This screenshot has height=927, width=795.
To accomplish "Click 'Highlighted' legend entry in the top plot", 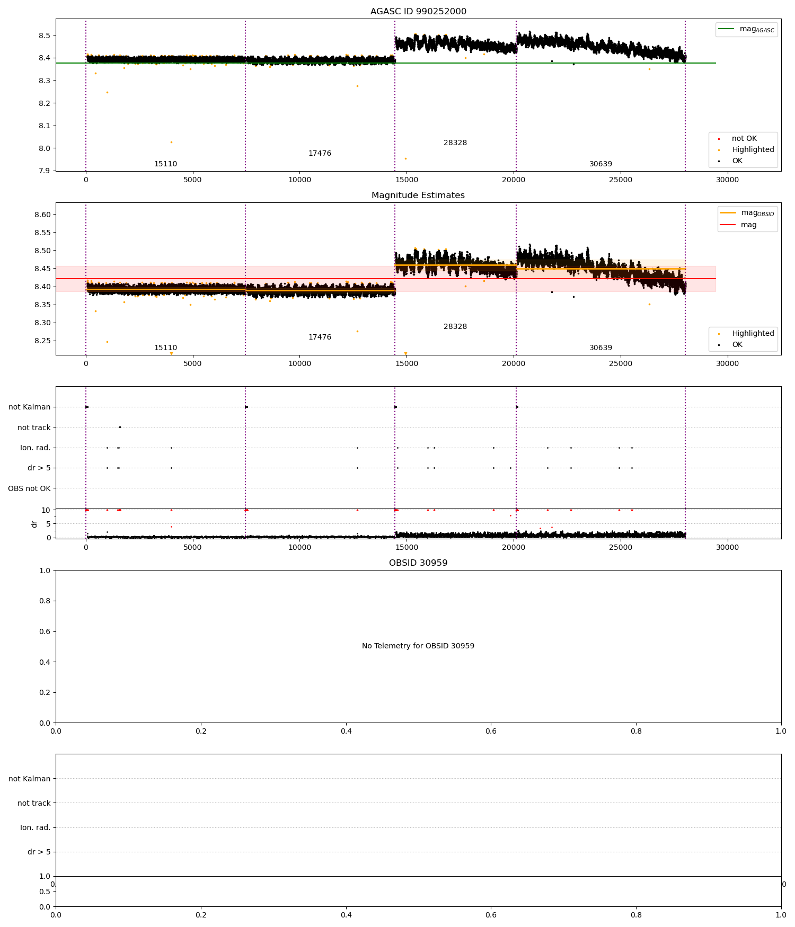I will coord(747,150).
